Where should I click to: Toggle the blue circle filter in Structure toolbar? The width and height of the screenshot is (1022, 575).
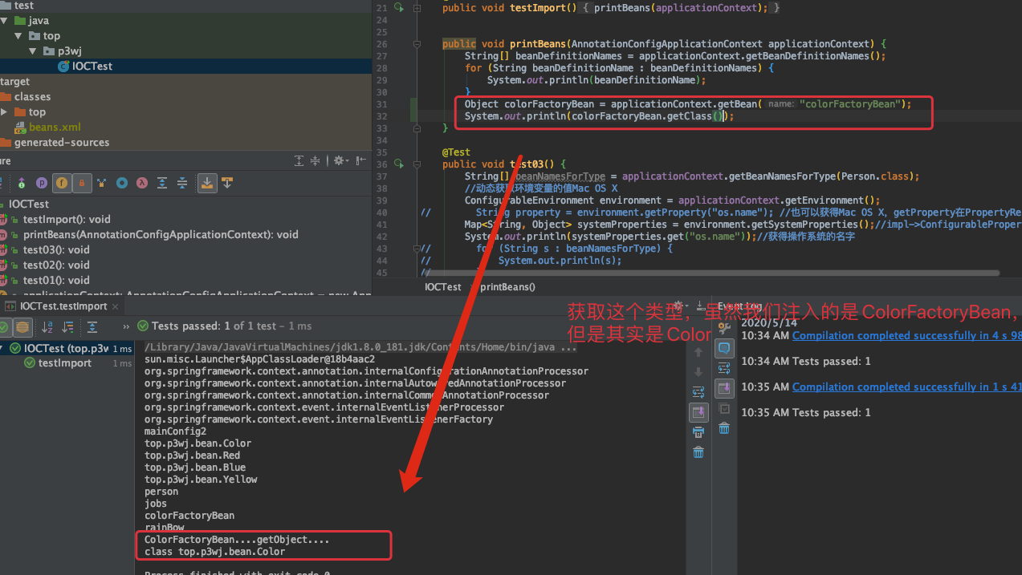pyautogui.click(x=122, y=184)
